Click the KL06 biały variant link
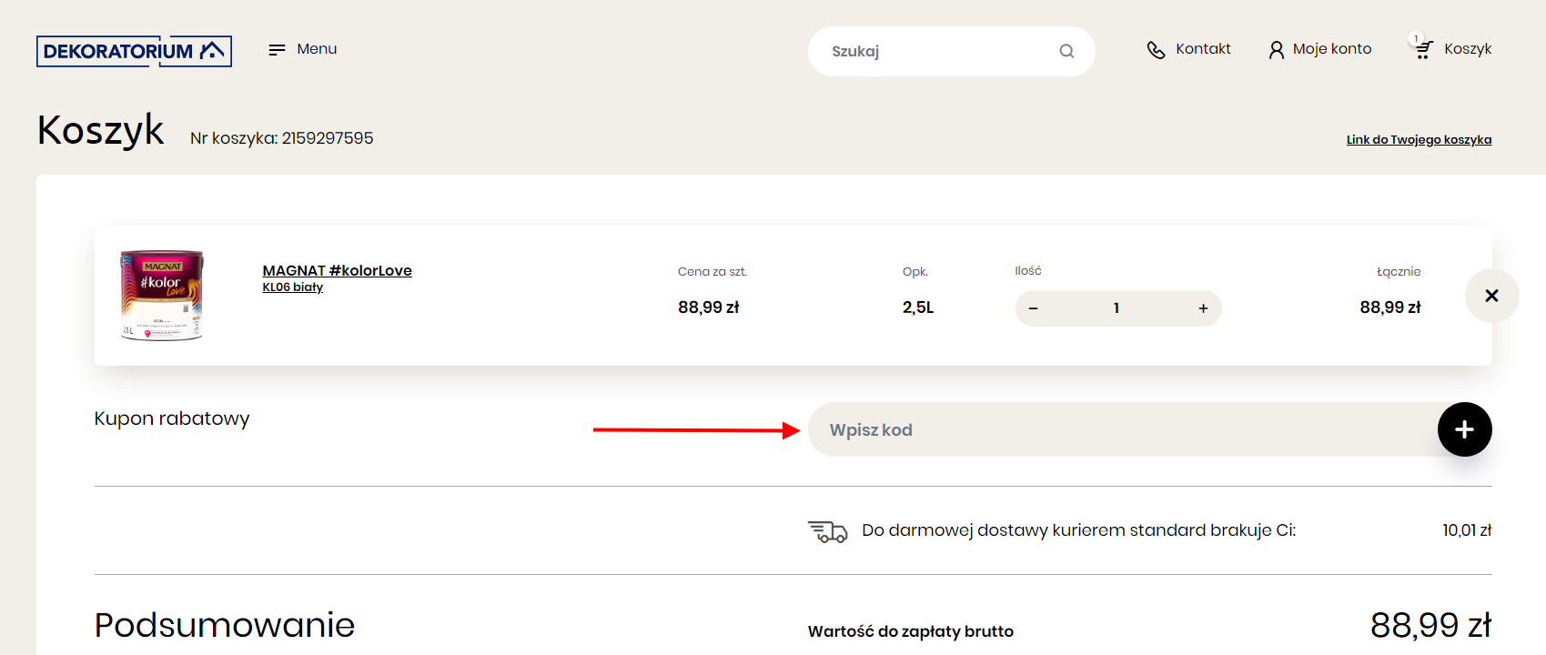Image resolution: width=1546 pixels, height=655 pixels. point(292,287)
